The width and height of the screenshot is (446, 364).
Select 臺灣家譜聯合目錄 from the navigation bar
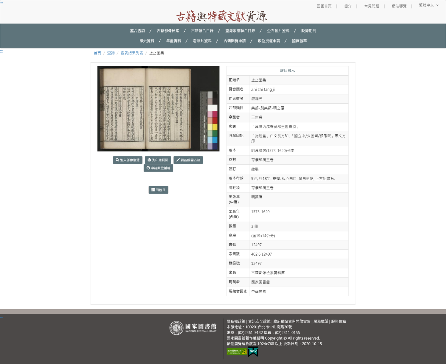[x=240, y=31]
